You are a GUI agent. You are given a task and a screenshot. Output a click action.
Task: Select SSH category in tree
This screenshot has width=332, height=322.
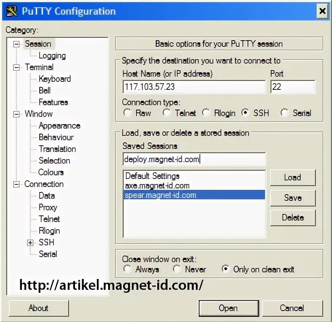click(x=46, y=242)
